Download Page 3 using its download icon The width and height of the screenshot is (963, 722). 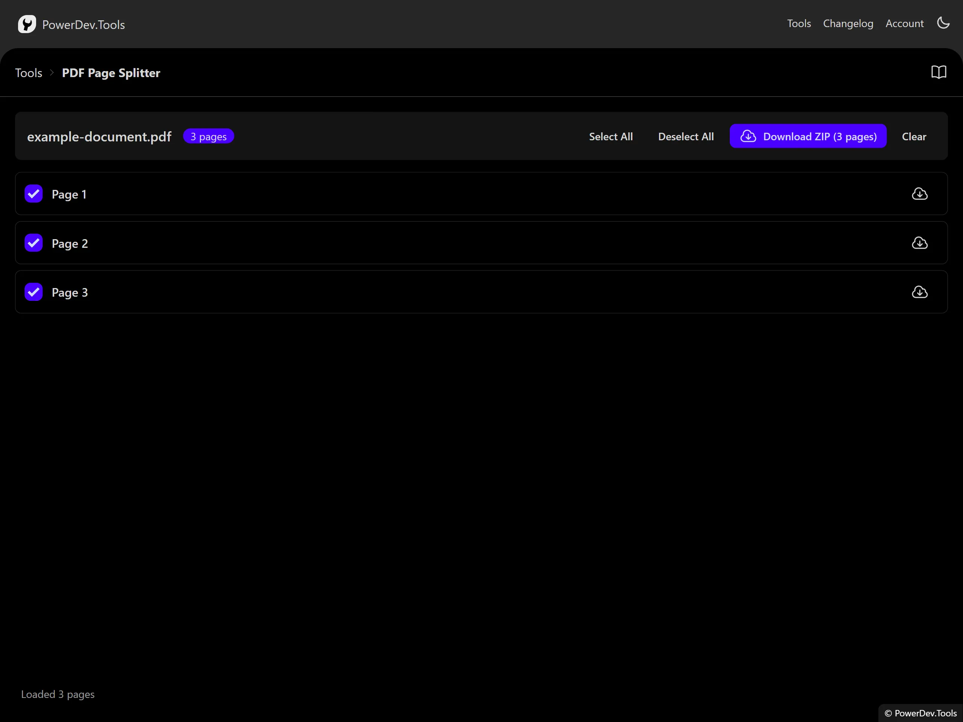pos(919,292)
